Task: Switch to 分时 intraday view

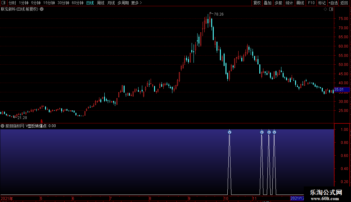Action: 12,3
